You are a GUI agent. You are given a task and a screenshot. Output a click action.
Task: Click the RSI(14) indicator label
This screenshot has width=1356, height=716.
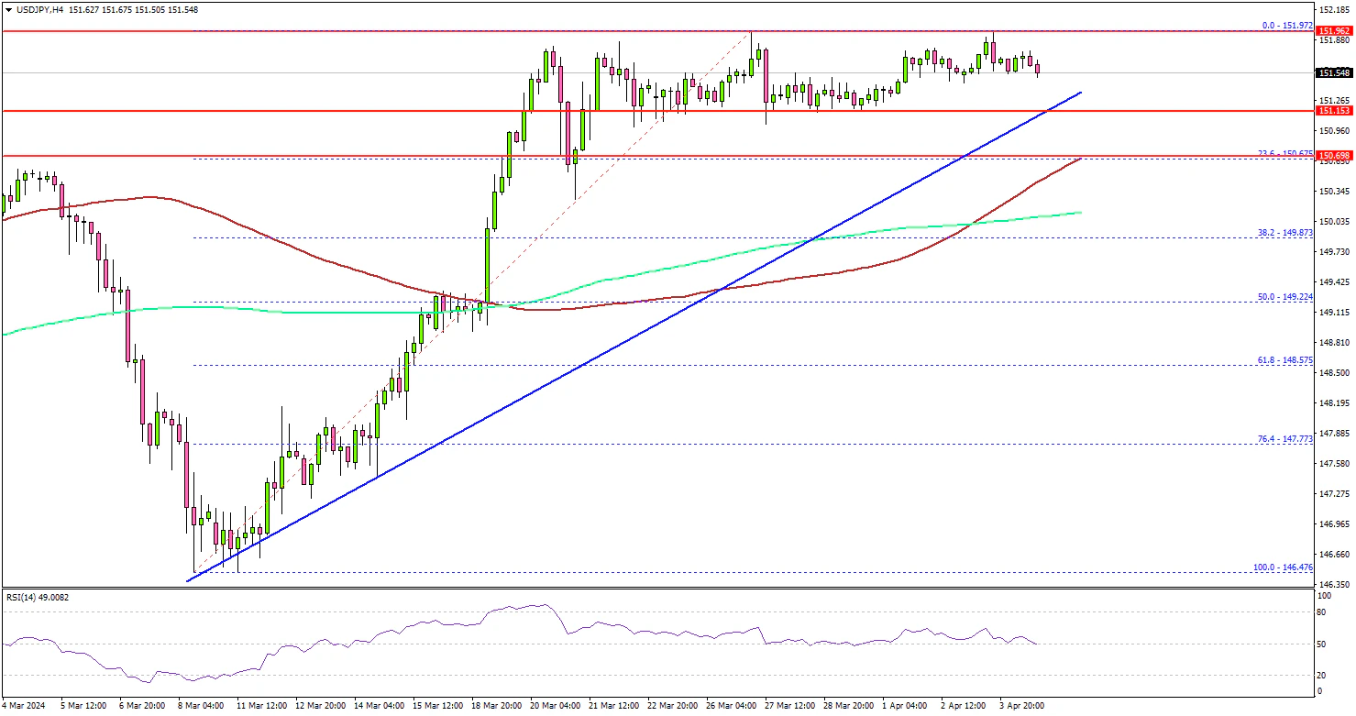pos(37,598)
